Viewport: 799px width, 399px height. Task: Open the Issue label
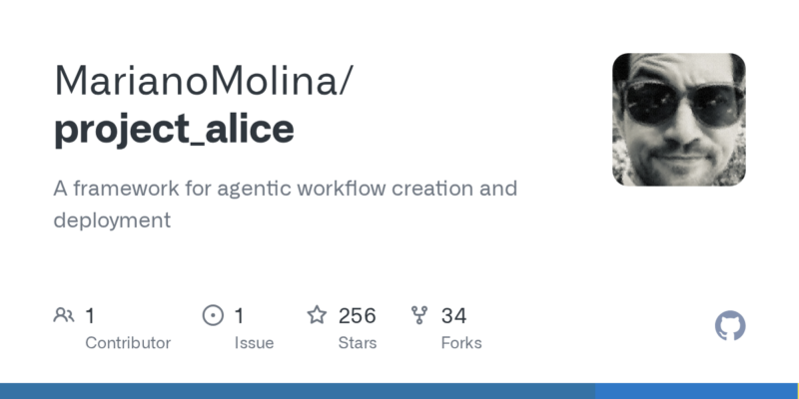[254, 343]
